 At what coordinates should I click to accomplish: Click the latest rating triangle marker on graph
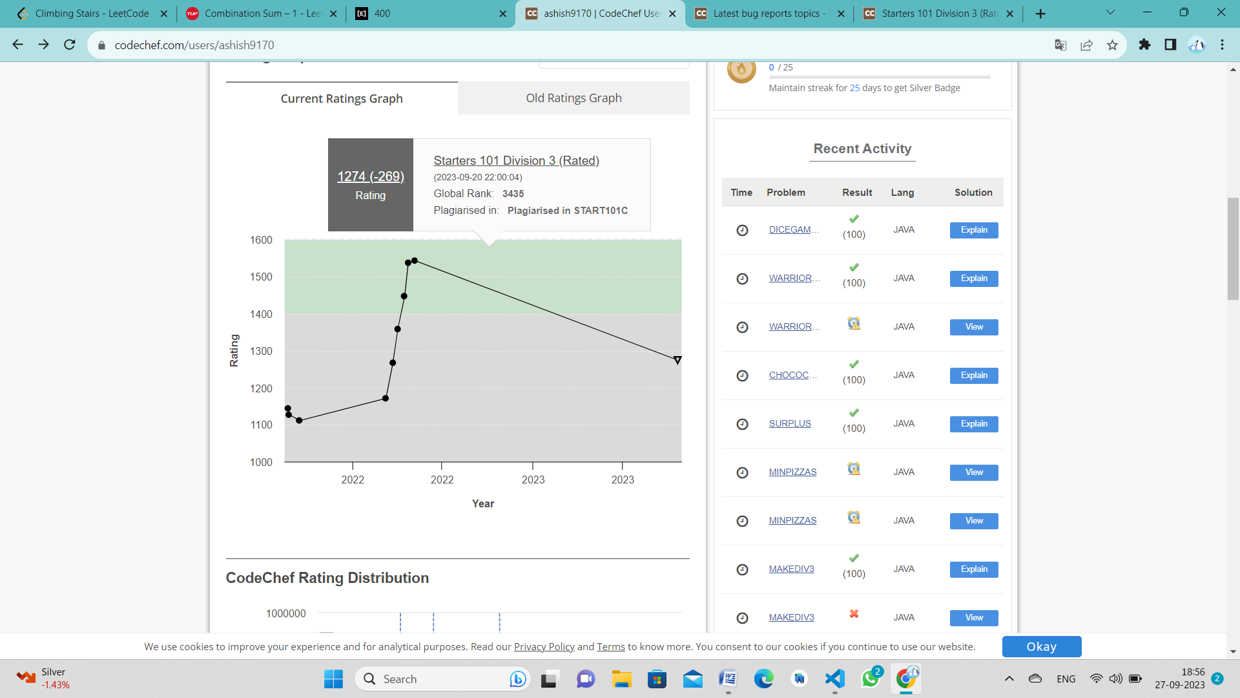tap(677, 360)
